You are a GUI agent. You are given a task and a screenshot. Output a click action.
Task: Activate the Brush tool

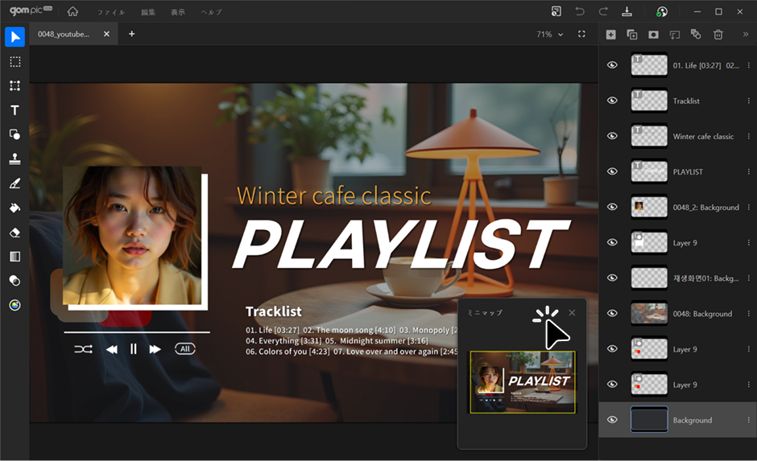(14, 183)
